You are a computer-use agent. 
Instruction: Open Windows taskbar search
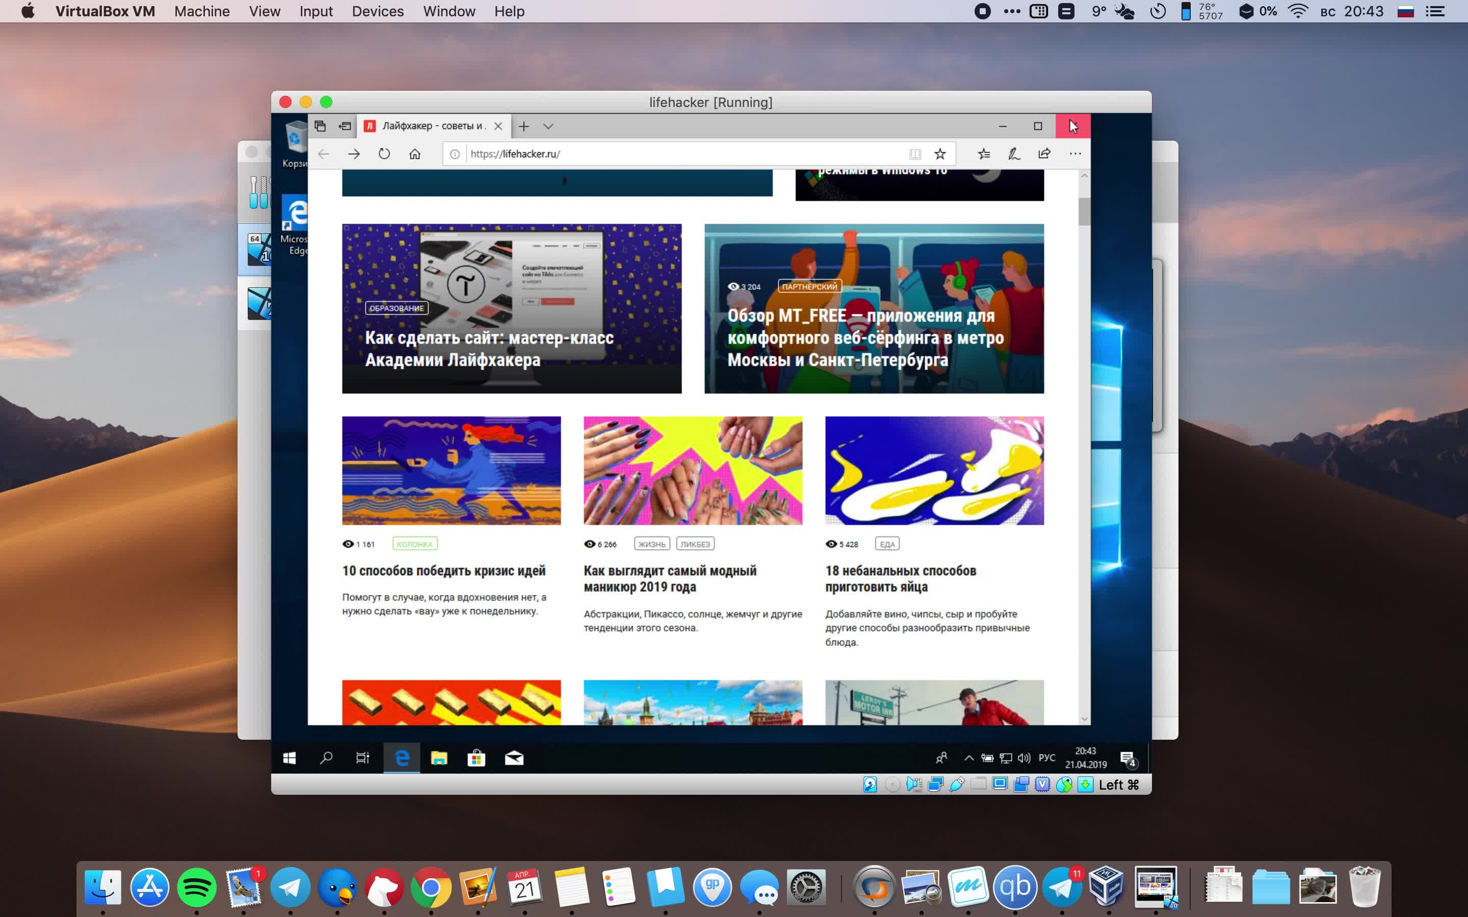326,758
